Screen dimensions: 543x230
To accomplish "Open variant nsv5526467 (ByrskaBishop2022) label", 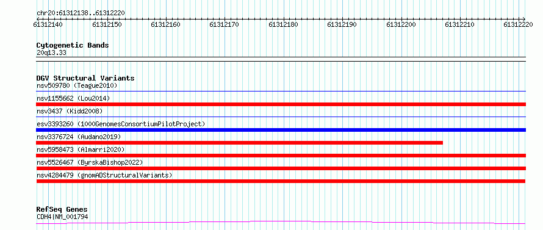I will tap(90, 162).
